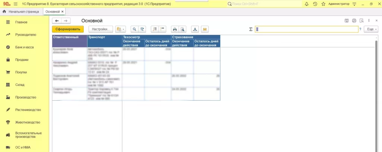Open the history clock icon
The image size is (382, 152).
[x=315, y=4]
